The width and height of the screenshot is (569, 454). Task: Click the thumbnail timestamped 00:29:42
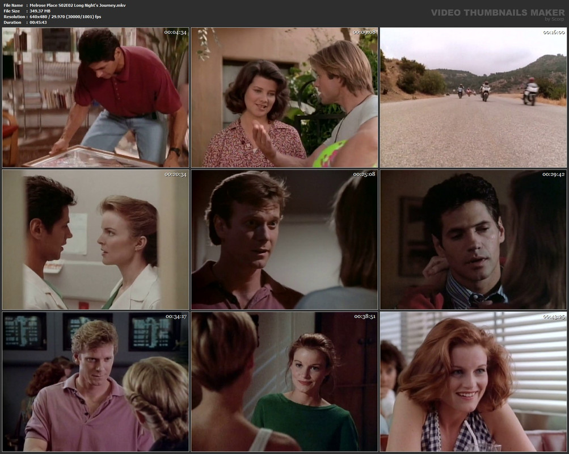tap(473, 239)
